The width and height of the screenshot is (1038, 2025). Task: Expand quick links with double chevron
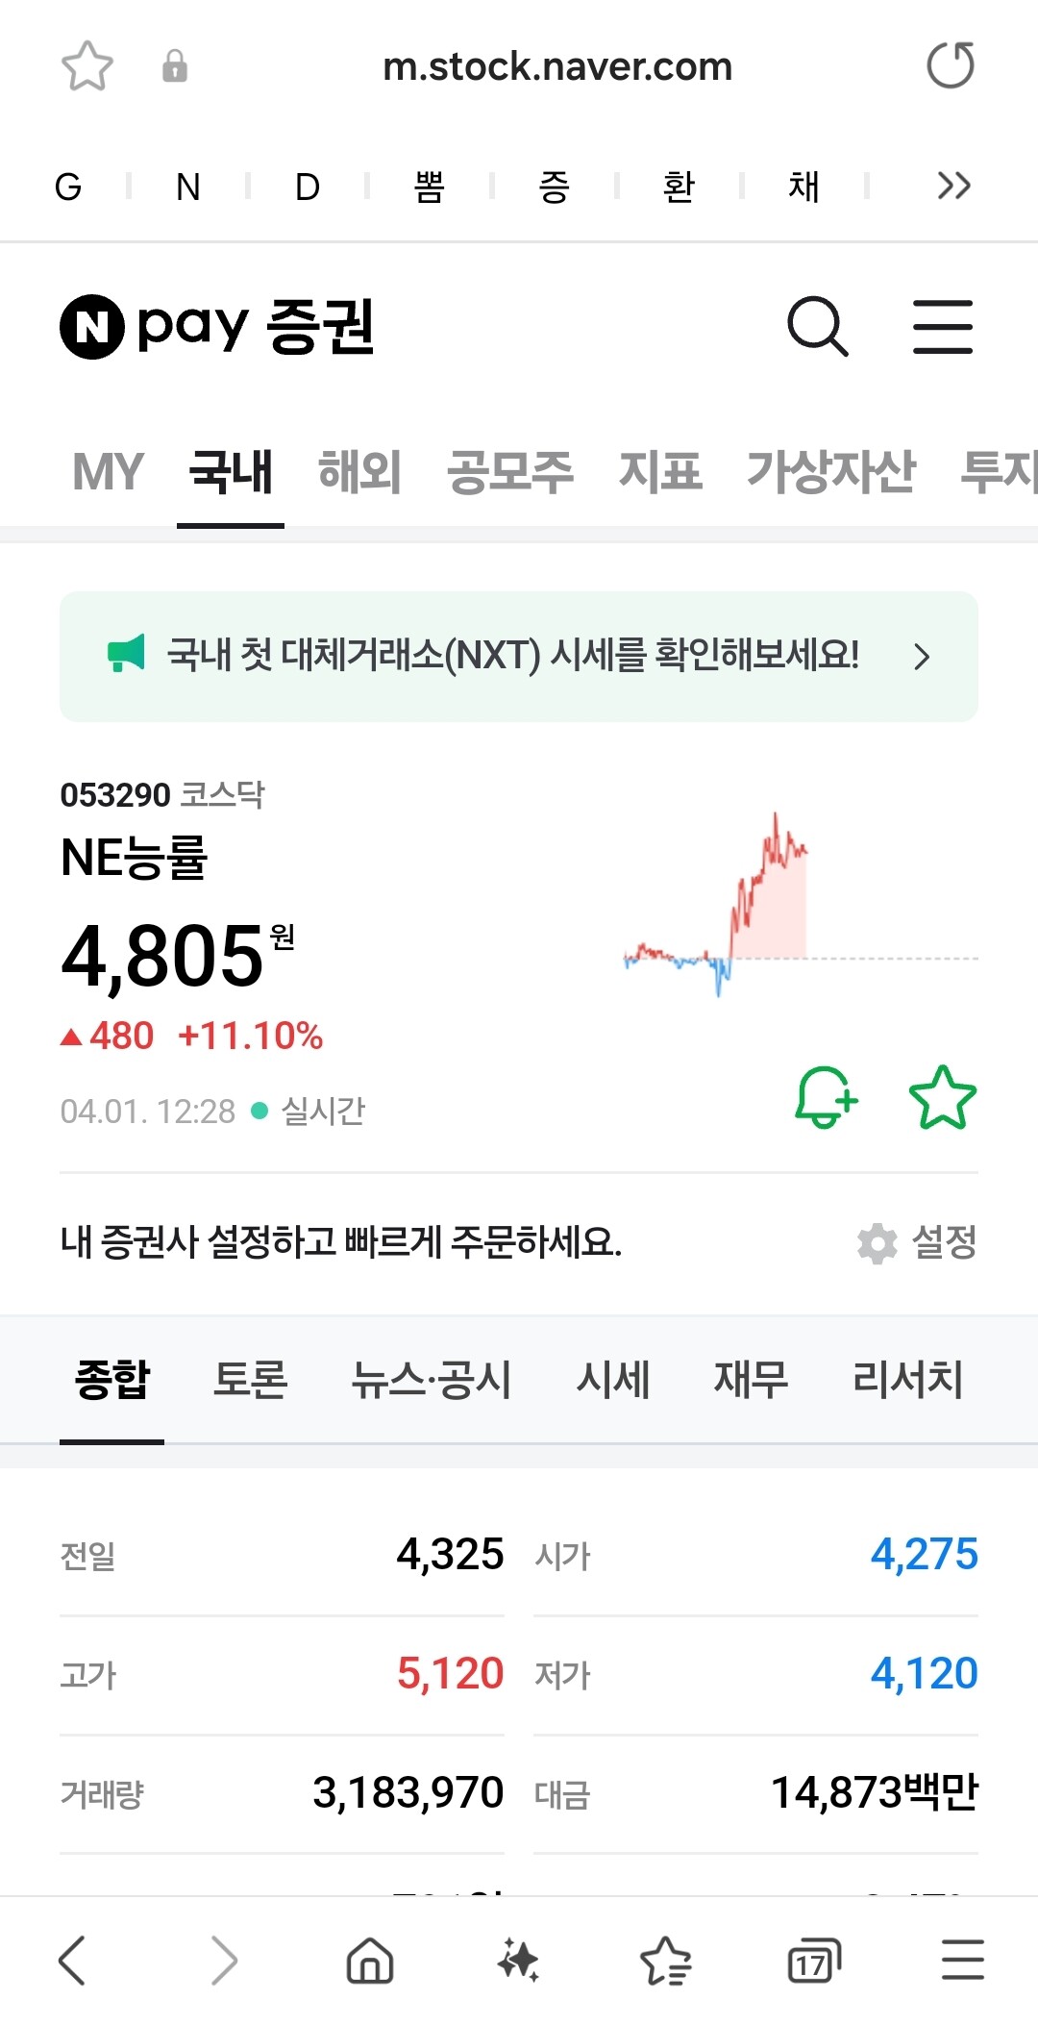953,186
